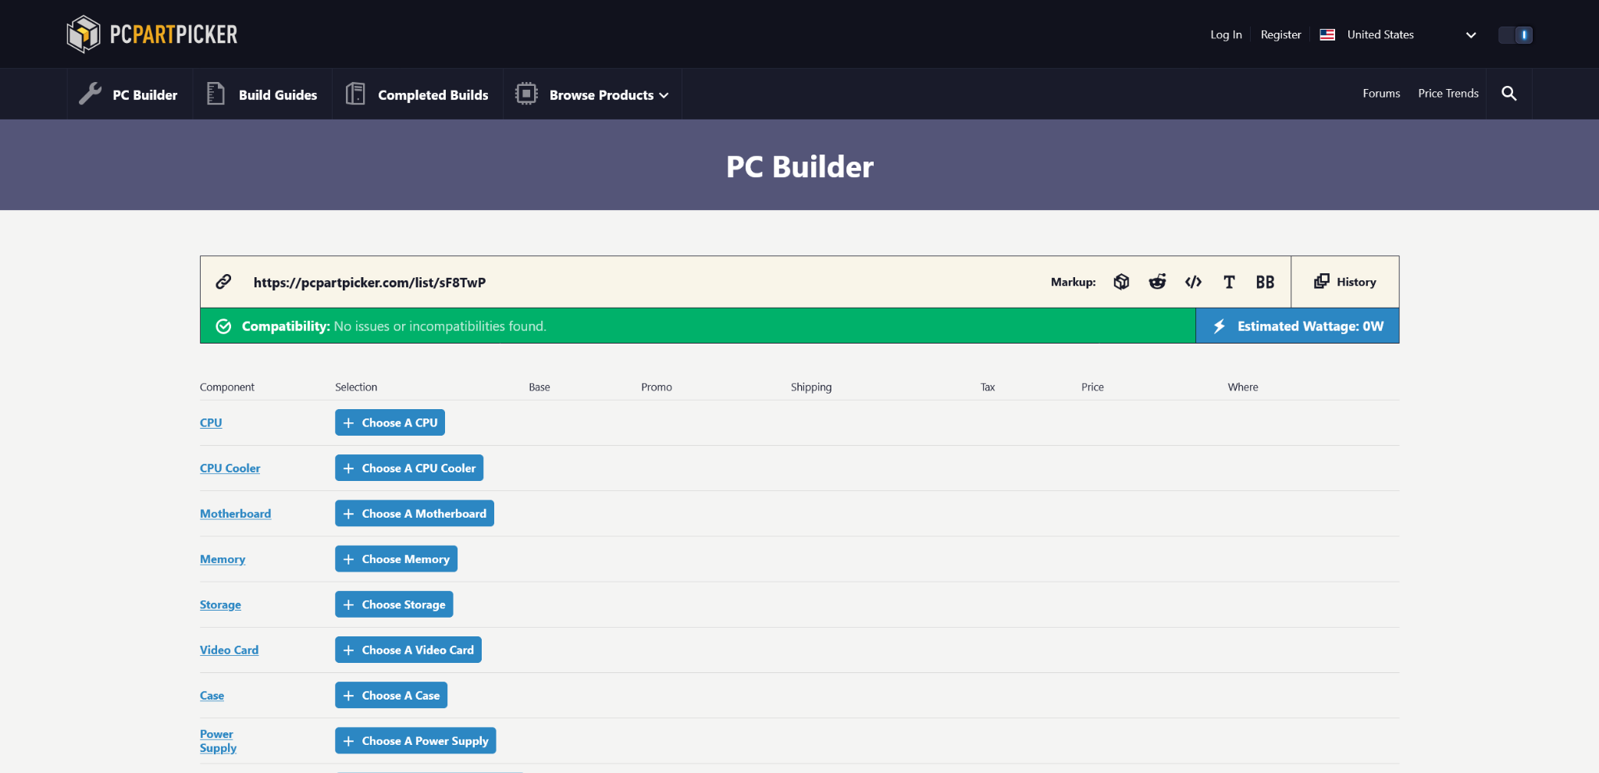
Task: Open the search magnifier icon
Action: [1509, 94]
